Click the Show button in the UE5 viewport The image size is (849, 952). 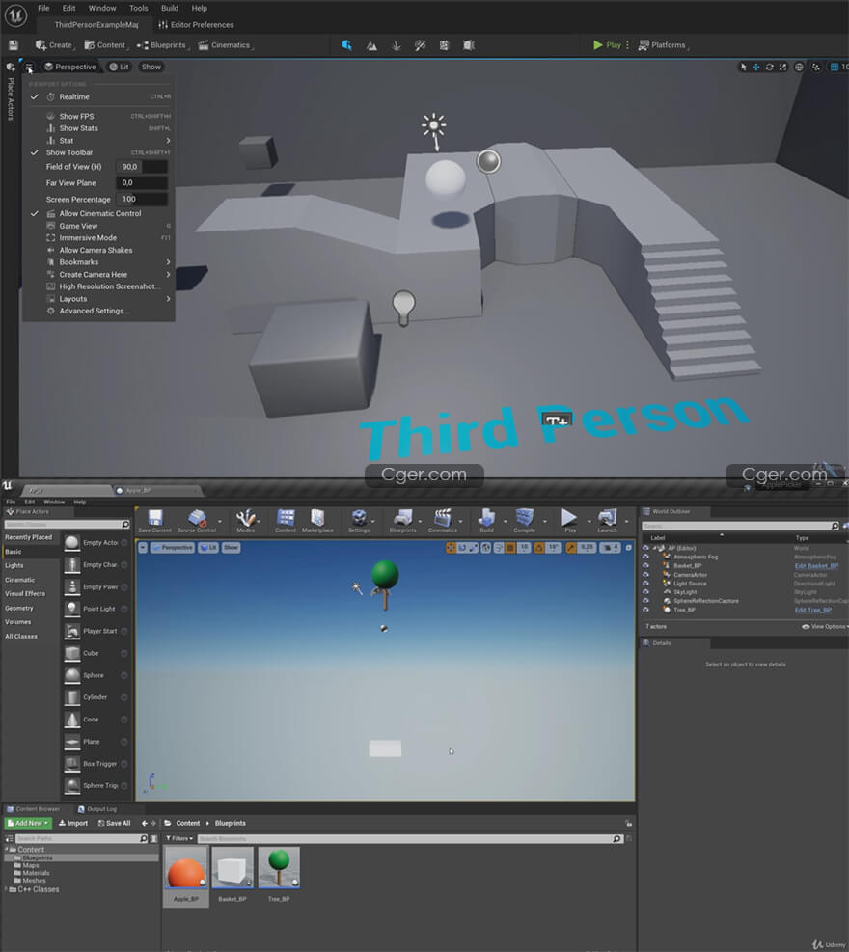151,67
